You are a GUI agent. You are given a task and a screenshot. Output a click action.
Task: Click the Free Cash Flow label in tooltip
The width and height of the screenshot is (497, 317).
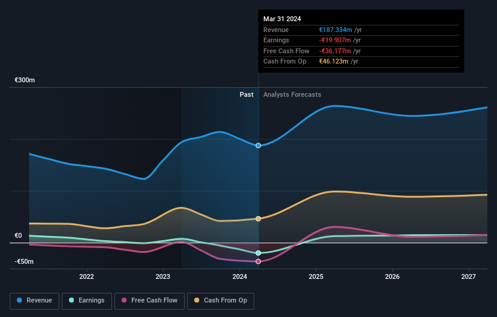coord(286,51)
